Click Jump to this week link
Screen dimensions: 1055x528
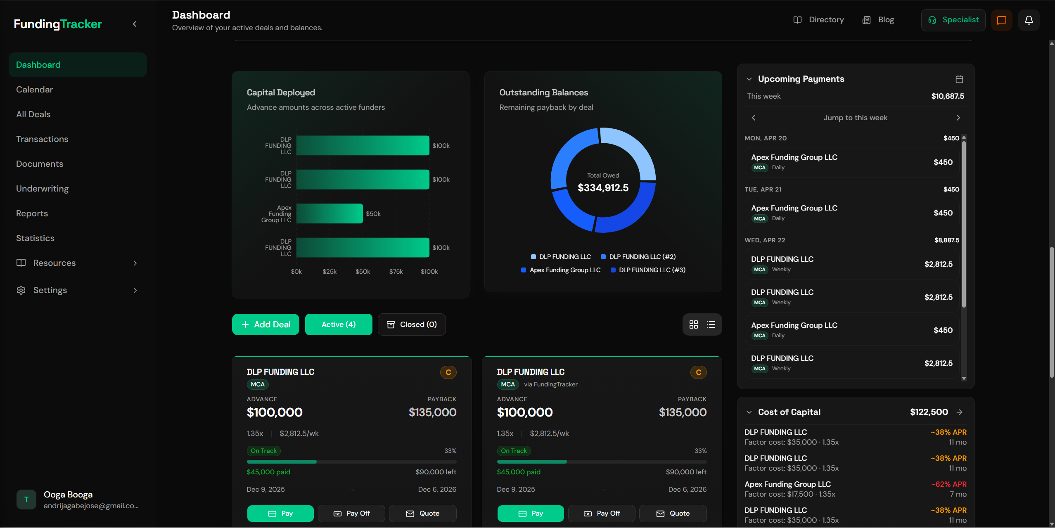tap(855, 118)
